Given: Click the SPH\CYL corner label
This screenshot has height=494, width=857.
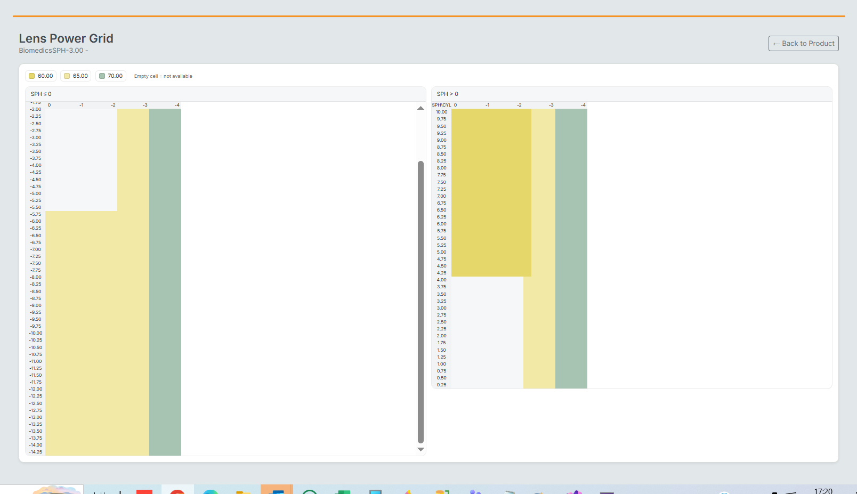Looking at the screenshot, I should [x=441, y=105].
